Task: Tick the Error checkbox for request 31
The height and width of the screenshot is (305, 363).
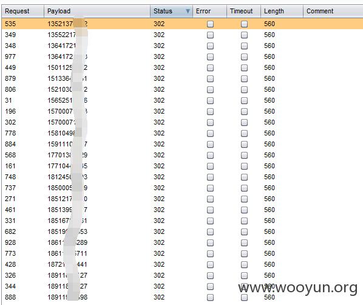Action: (210, 100)
